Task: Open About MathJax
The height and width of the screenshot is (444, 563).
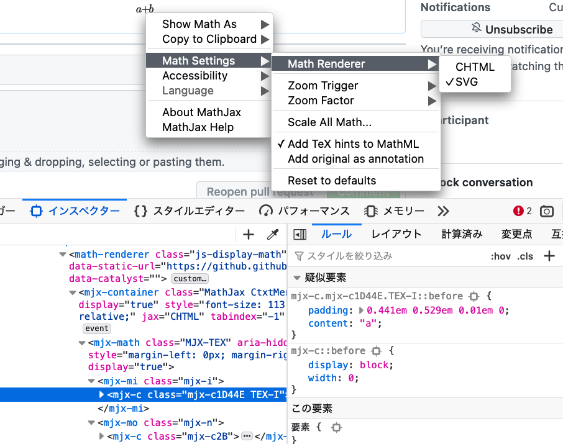Action: coord(209,112)
